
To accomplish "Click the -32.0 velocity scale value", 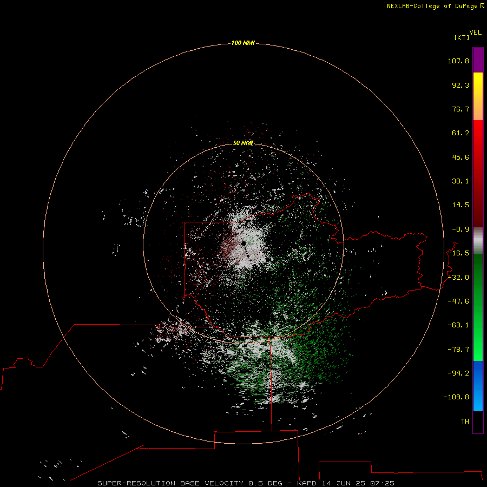I will (x=458, y=278).
